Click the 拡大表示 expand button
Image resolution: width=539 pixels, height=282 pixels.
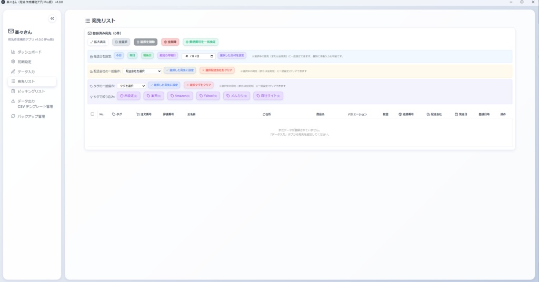pyautogui.click(x=98, y=42)
